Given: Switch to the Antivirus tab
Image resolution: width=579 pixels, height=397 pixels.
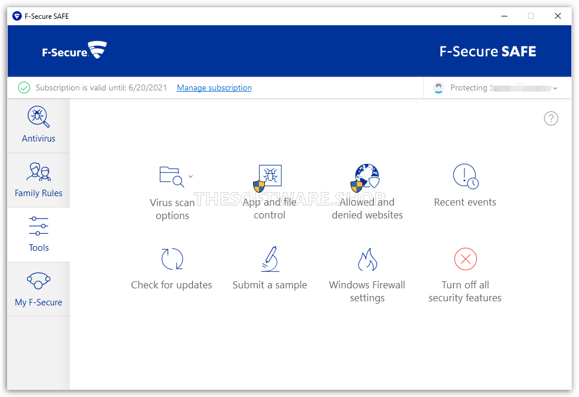Looking at the screenshot, I should point(38,126).
